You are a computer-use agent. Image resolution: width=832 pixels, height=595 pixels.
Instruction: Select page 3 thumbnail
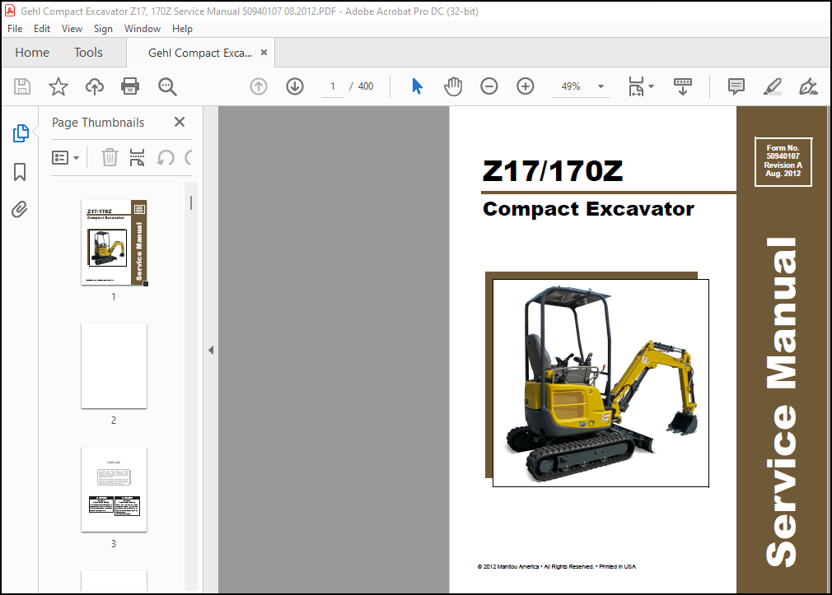click(114, 490)
